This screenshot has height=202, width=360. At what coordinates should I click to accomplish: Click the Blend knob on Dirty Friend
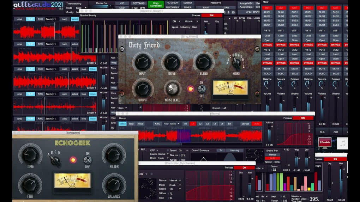pos(203,62)
